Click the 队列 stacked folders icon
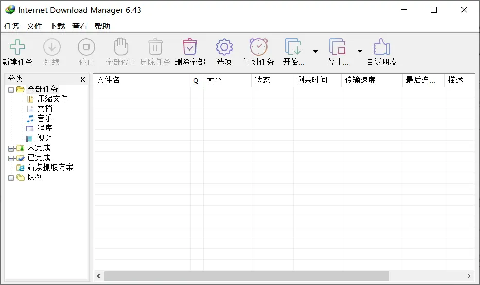This screenshot has width=480, height=285. click(x=21, y=178)
